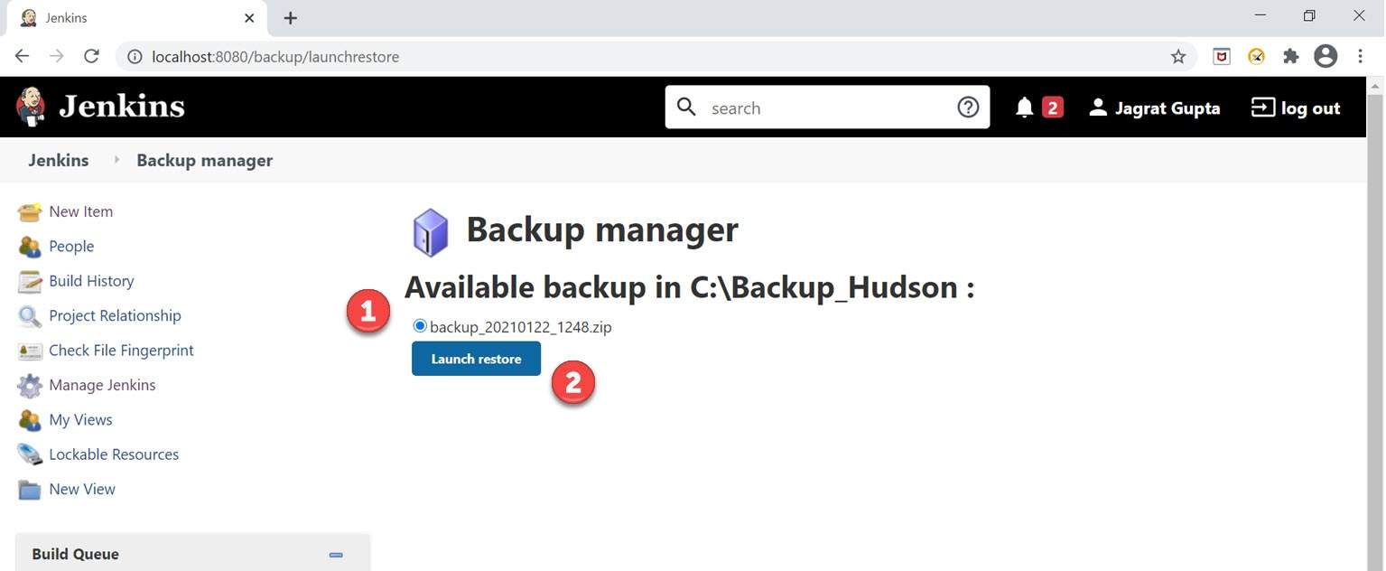Click the Build History notepad icon

coord(30,282)
